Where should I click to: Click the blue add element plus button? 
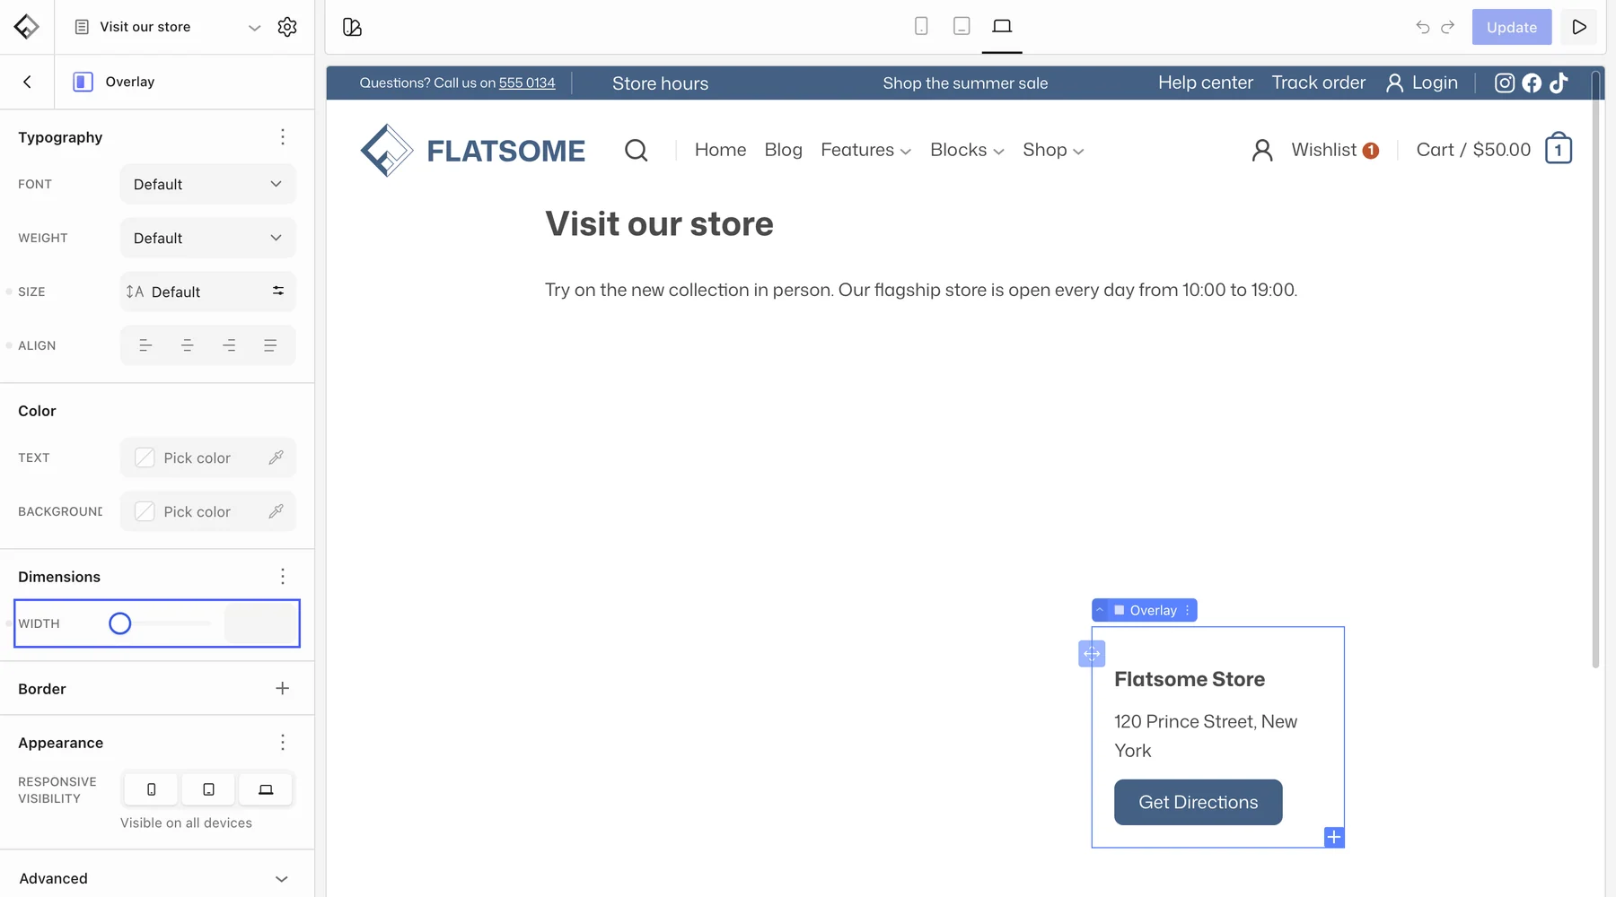click(1334, 837)
